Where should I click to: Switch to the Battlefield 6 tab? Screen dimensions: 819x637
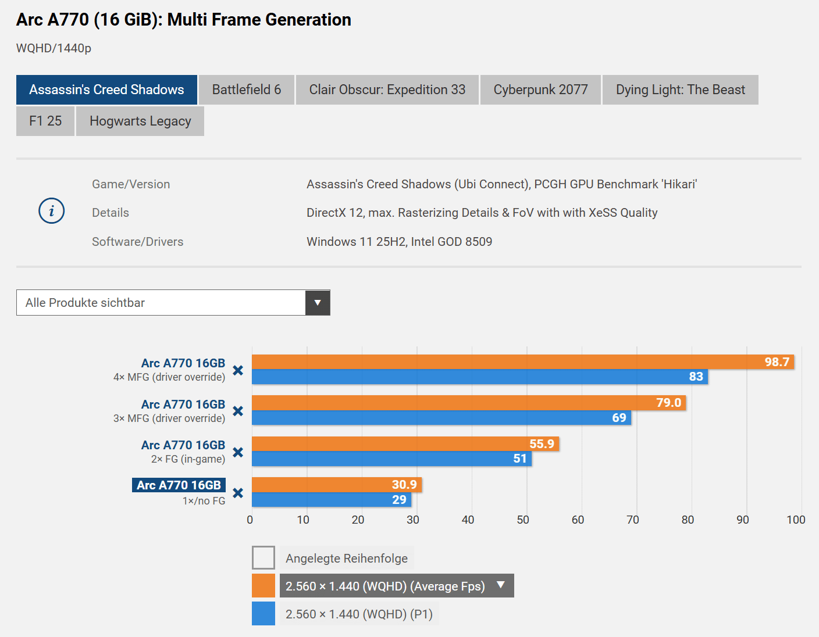[247, 90]
